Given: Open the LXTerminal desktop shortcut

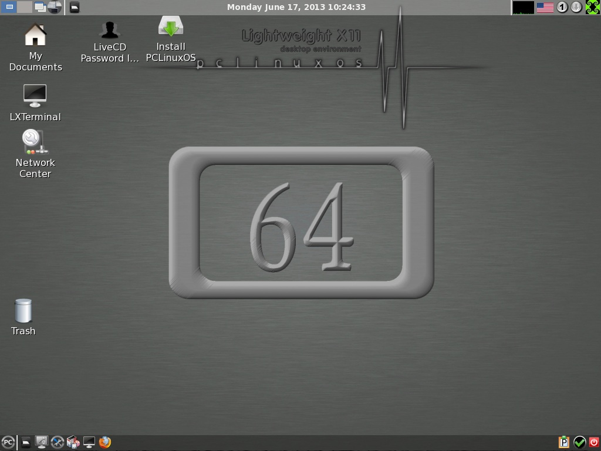Looking at the screenshot, I should click(x=35, y=103).
